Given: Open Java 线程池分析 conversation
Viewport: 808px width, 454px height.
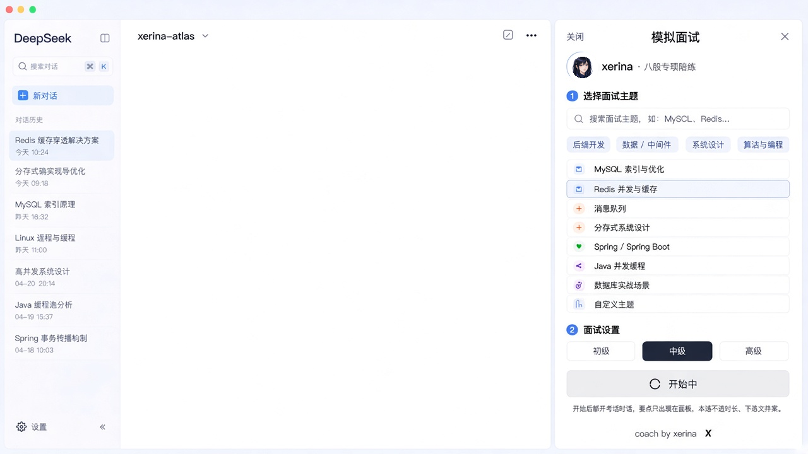Looking at the screenshot, I should [x=62, y=310].
